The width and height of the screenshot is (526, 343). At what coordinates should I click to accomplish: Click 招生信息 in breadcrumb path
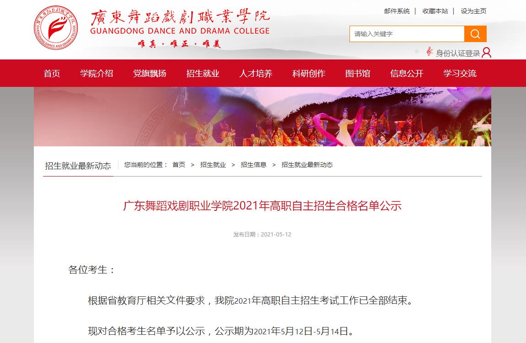tap(253, 165)
